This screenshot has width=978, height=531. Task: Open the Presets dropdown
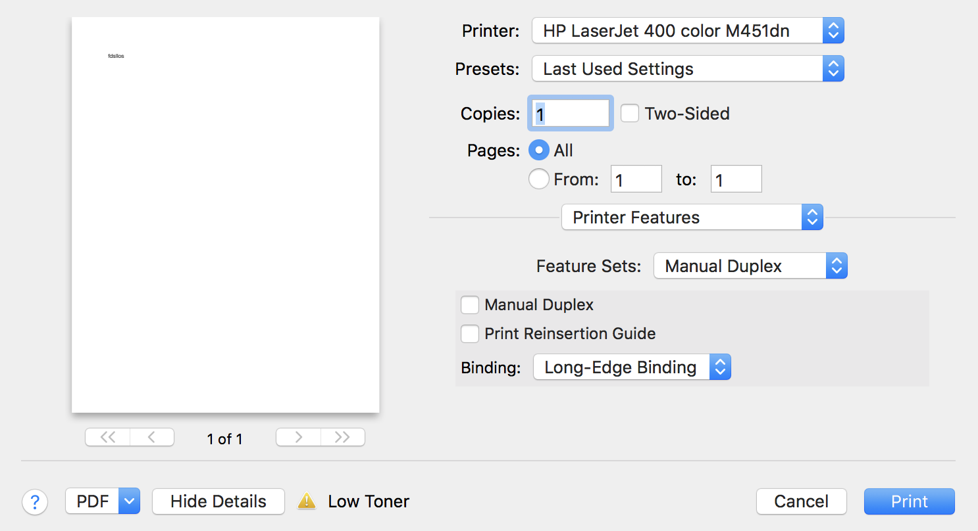click(688, 69)
